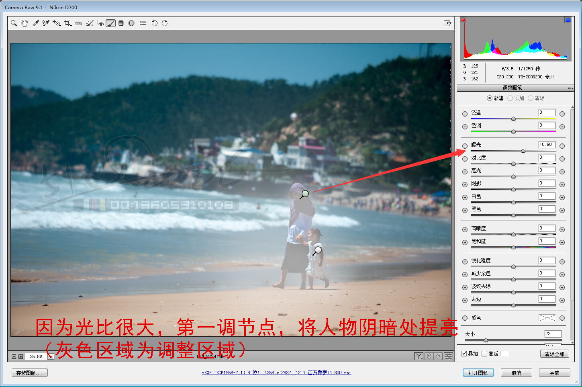Decrease 色温 with minus button
The width and height of the screenshot is (582, 387).
coord(465,114)
